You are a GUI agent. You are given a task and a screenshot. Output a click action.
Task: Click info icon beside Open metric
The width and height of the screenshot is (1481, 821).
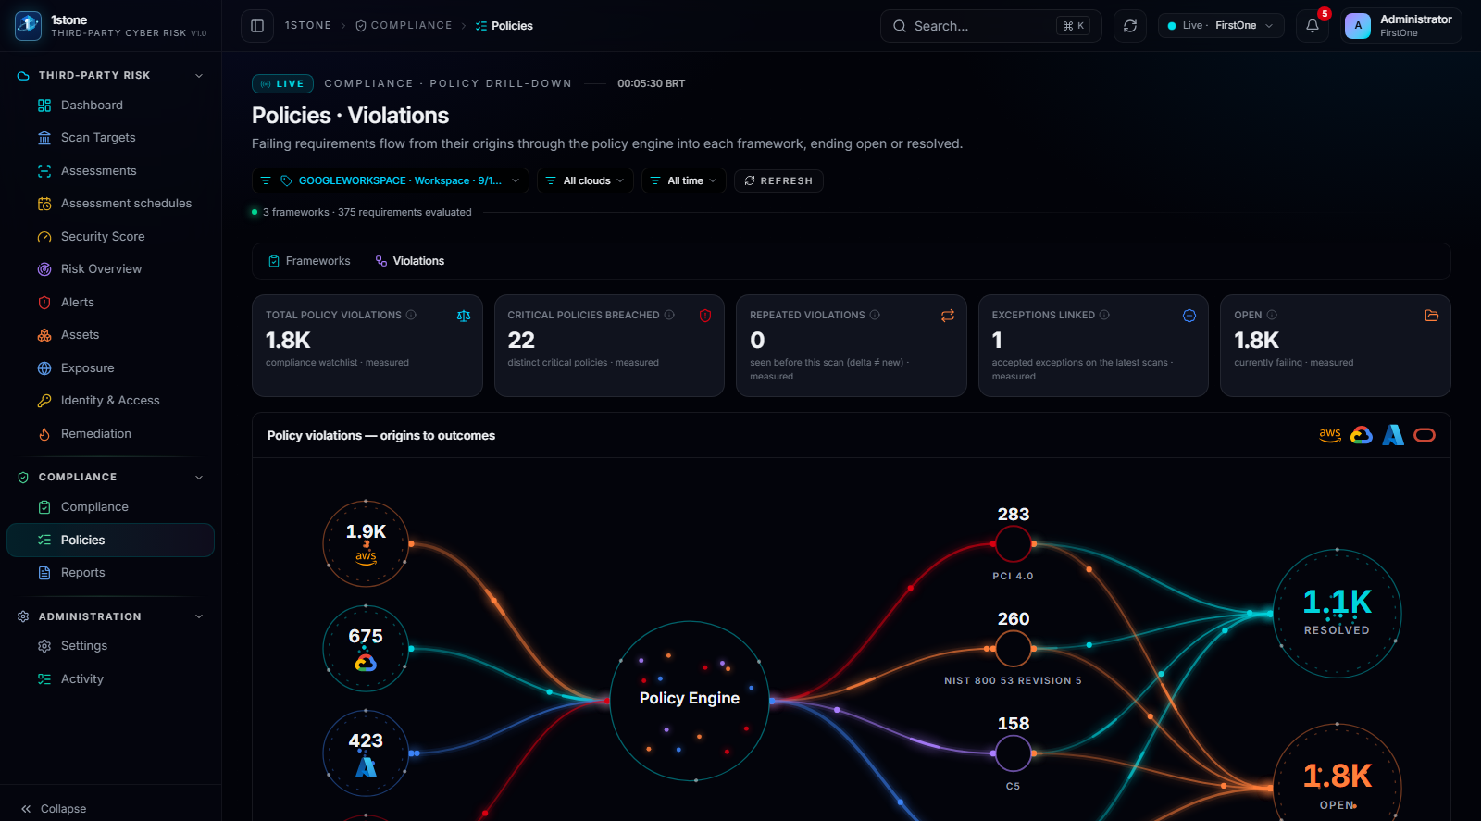point(1272,315)
